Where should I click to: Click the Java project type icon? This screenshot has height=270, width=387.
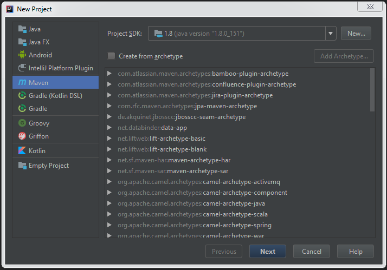(x=22, y=29)
